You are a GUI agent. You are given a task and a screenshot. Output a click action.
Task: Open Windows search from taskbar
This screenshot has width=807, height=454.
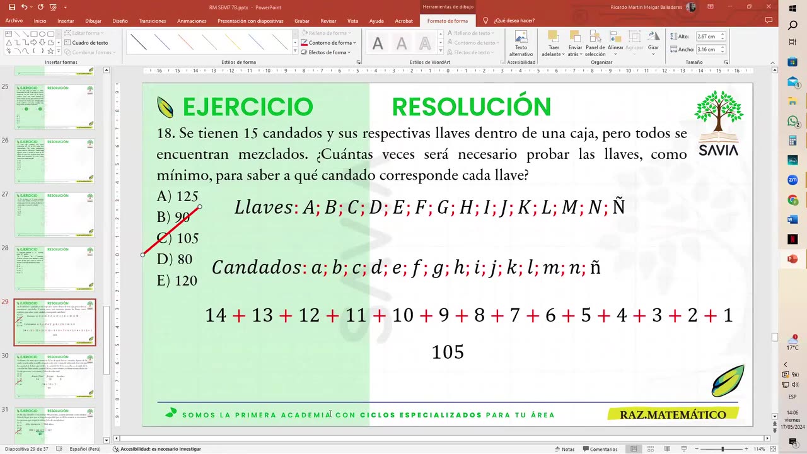tap(792, 26)
